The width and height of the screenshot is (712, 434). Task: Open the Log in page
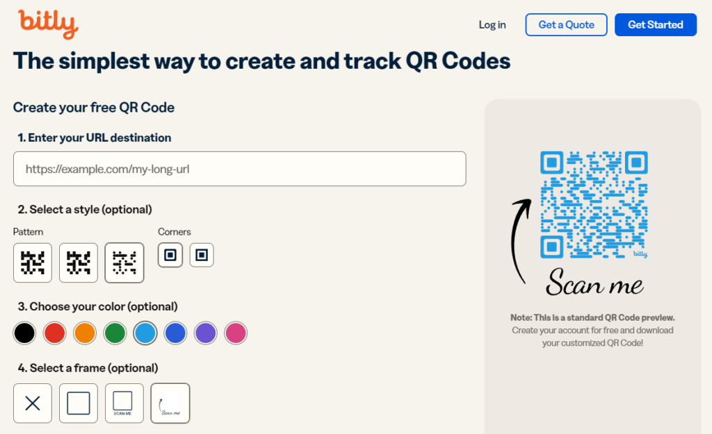tap(492, 25)
